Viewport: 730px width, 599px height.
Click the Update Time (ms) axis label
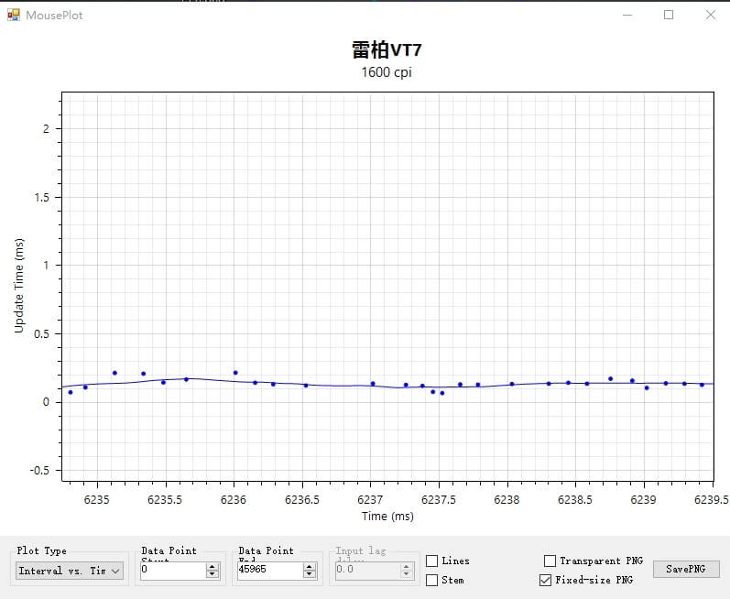[19, 286]
